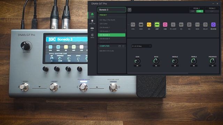Click the Bonedo 3 preset name field
This screenshot has width=223, height=125.
tap(111, 10)
